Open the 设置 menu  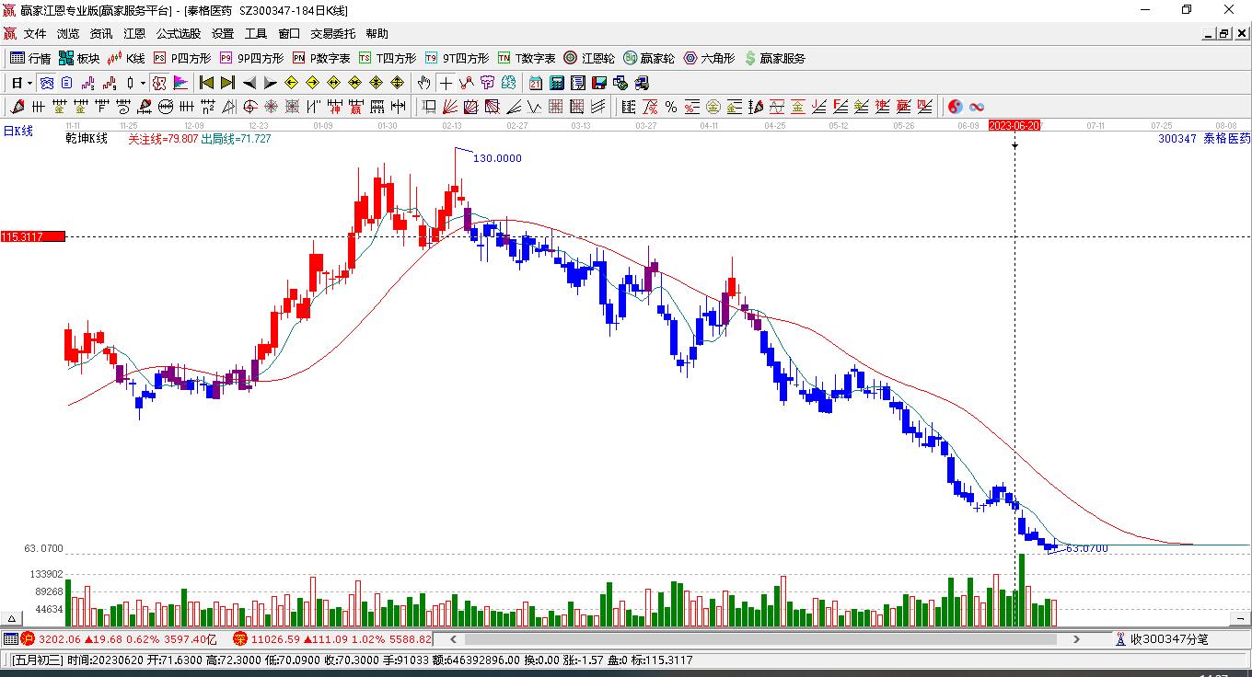(223, 33)
